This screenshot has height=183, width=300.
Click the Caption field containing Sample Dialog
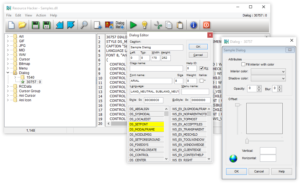tap(156, 47)
